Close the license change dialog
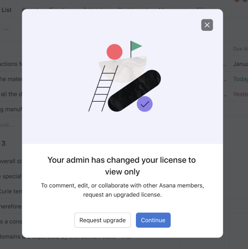 pos(207,25)
